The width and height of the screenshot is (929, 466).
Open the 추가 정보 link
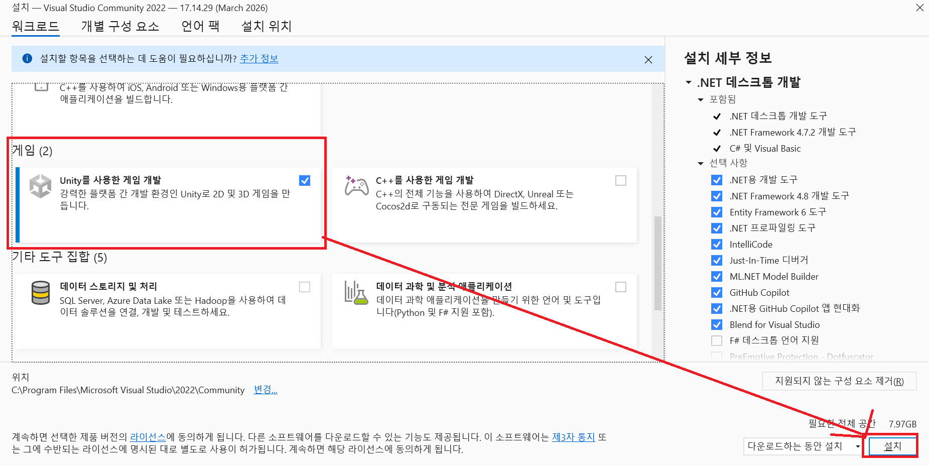pos(259,59)
